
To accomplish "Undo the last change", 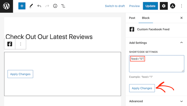I will (x=39, y=6).
